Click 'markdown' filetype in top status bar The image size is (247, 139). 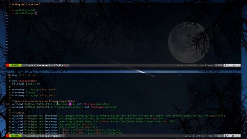coord(206,65)
